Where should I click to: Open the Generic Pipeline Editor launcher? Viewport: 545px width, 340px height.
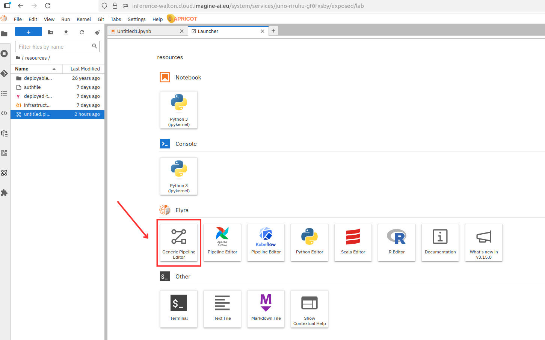tap(179, 242)
